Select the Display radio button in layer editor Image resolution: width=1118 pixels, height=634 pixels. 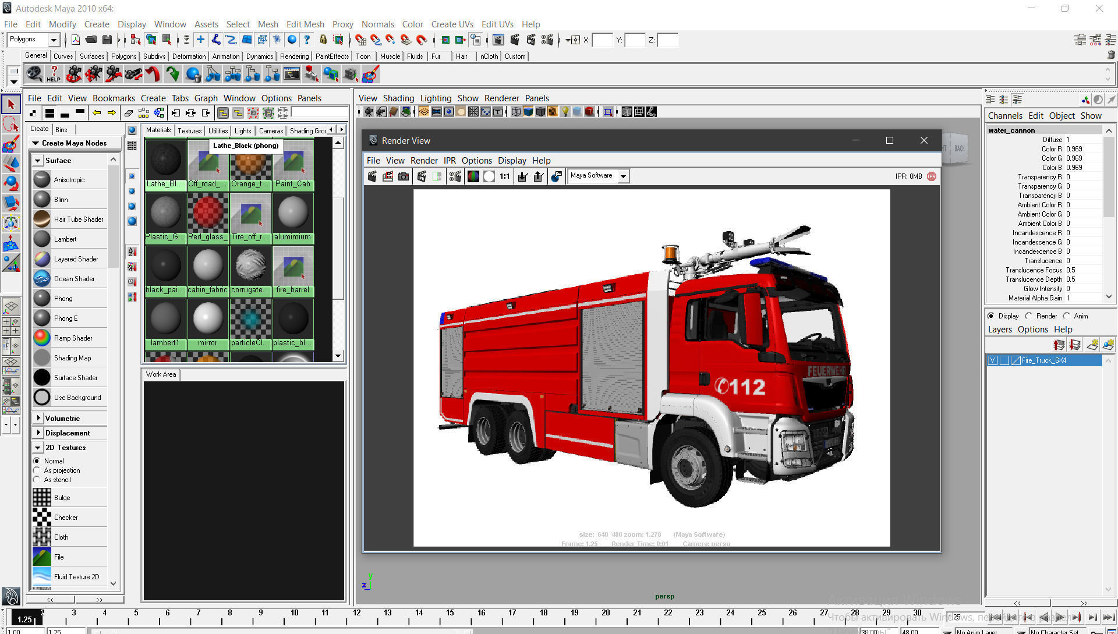[991, 316]
